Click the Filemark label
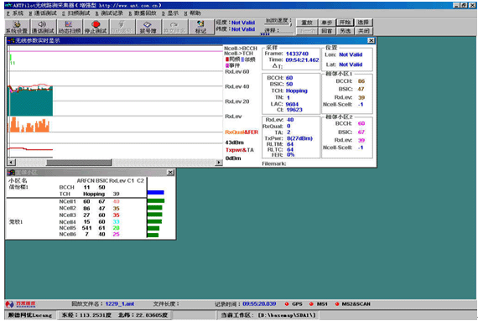 tap(274, 163)
